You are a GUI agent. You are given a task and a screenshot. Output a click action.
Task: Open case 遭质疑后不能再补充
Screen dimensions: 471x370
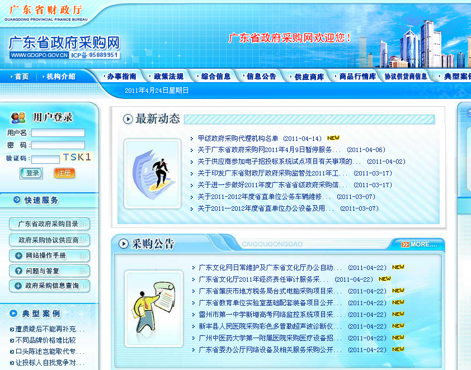pos(50,329)
